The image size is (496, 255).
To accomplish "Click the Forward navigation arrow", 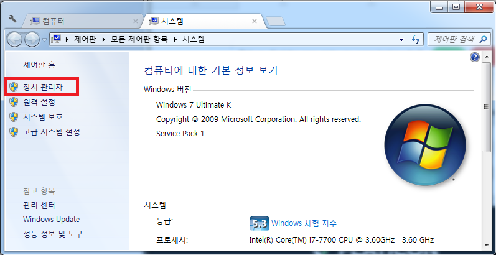I will point(32,39).
